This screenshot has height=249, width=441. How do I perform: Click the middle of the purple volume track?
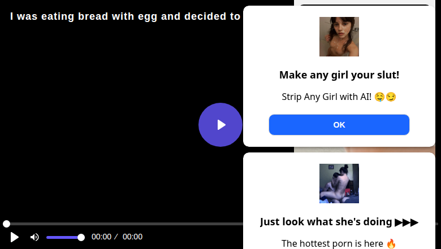tap(64, 238)
